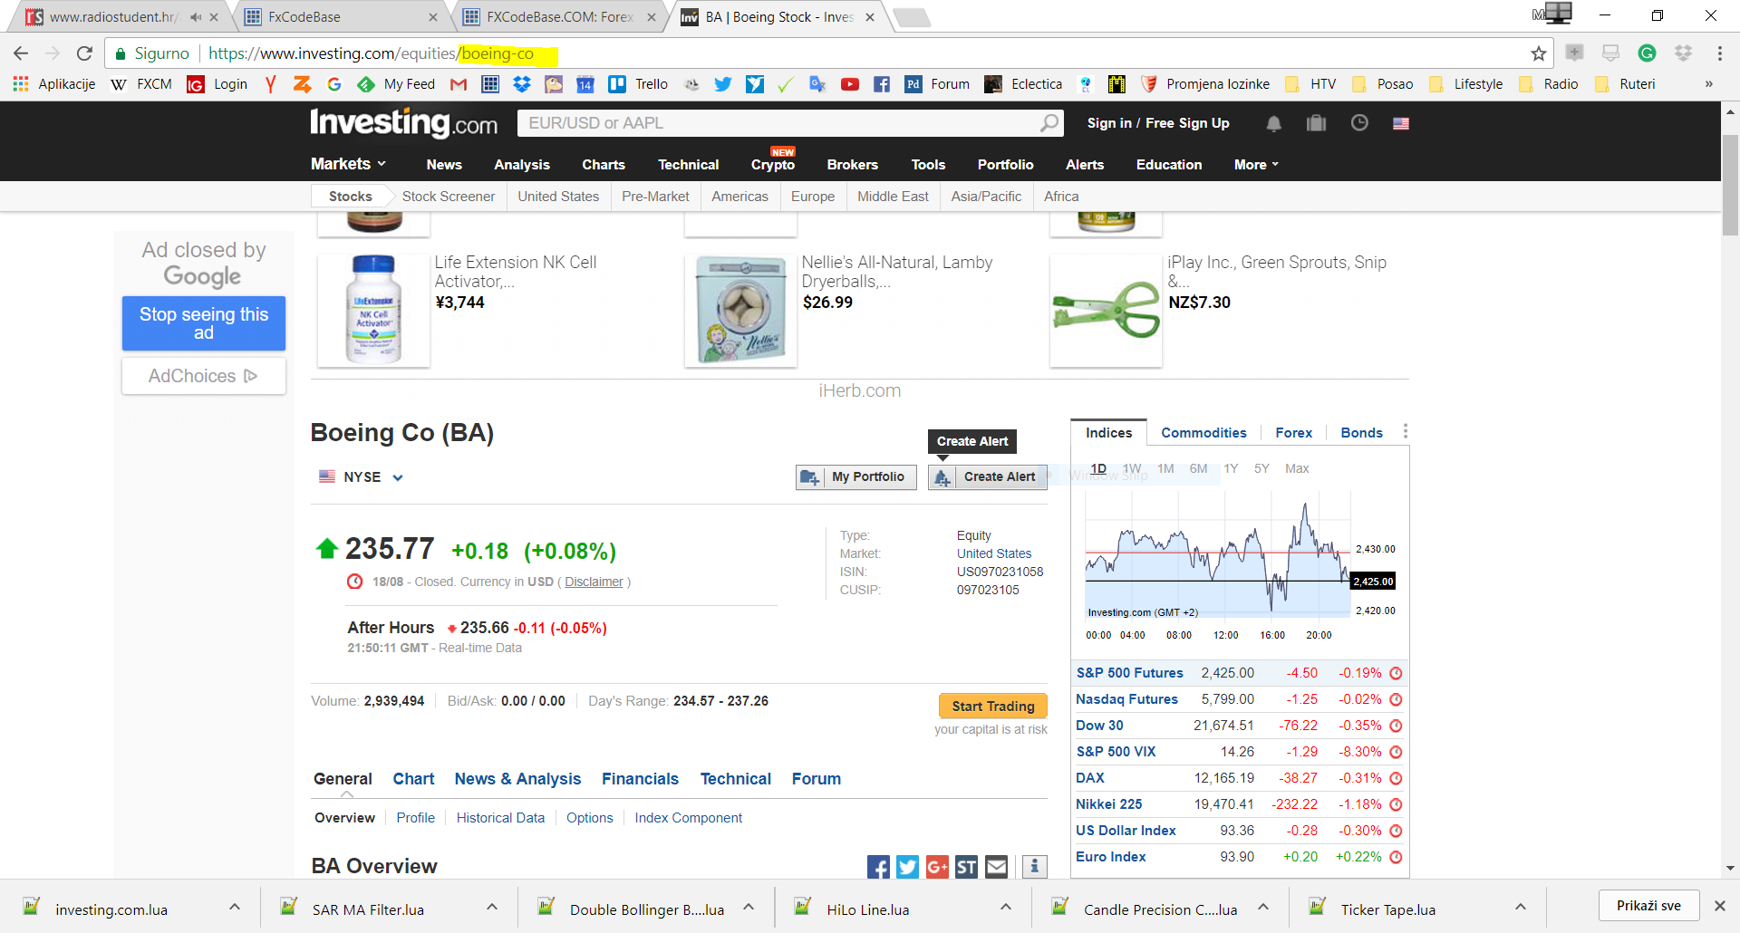1740x933 pixels.
Task: Expand the More navigation dropdown
Action: click(1256, 164)
